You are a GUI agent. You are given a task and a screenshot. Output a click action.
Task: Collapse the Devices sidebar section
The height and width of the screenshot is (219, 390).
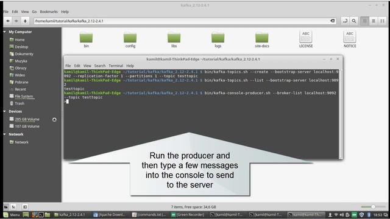tap(5, 111)
